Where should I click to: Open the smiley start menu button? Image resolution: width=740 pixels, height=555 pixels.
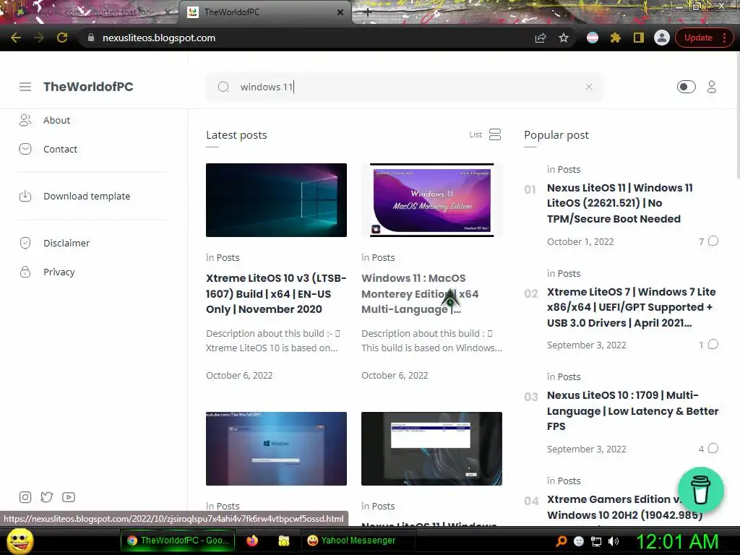coord(20,541)
